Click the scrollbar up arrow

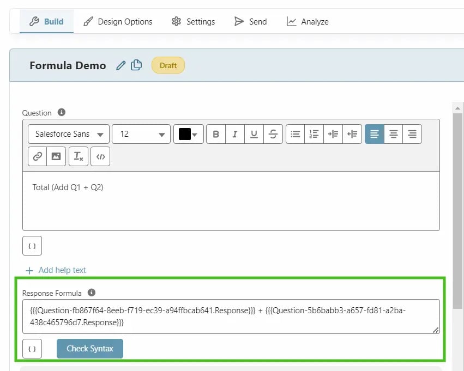point(458,108)
